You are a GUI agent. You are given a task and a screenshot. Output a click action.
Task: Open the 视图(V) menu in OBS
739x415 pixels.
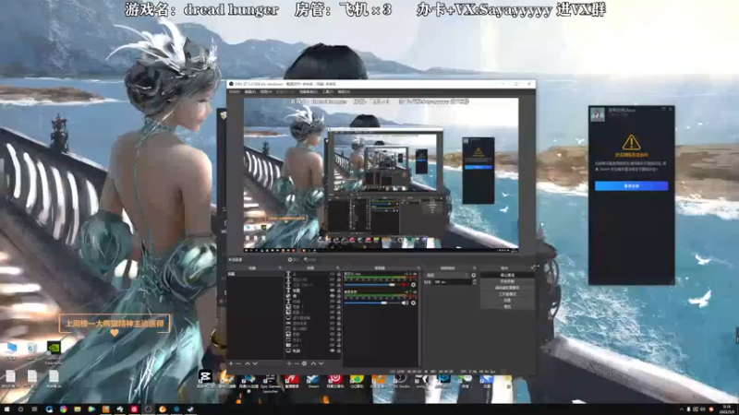266,92
